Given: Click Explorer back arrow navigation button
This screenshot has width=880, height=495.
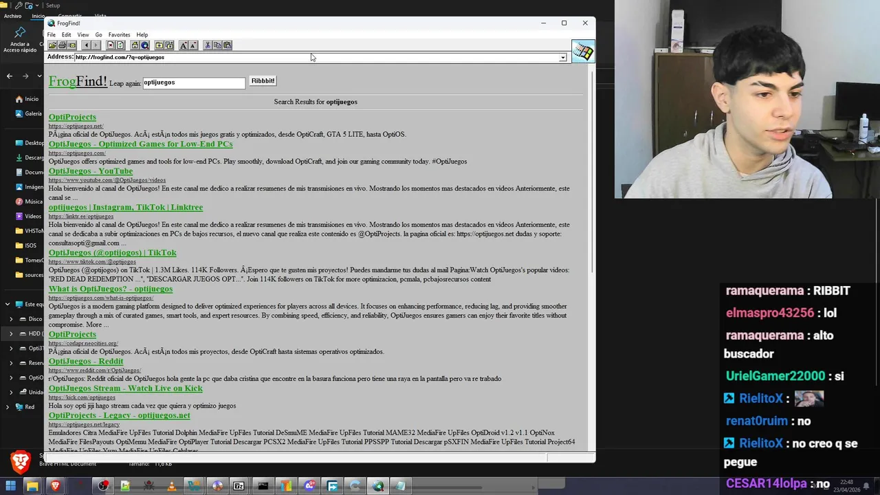Looking at the screenshot, I should [x=9, y=76].
